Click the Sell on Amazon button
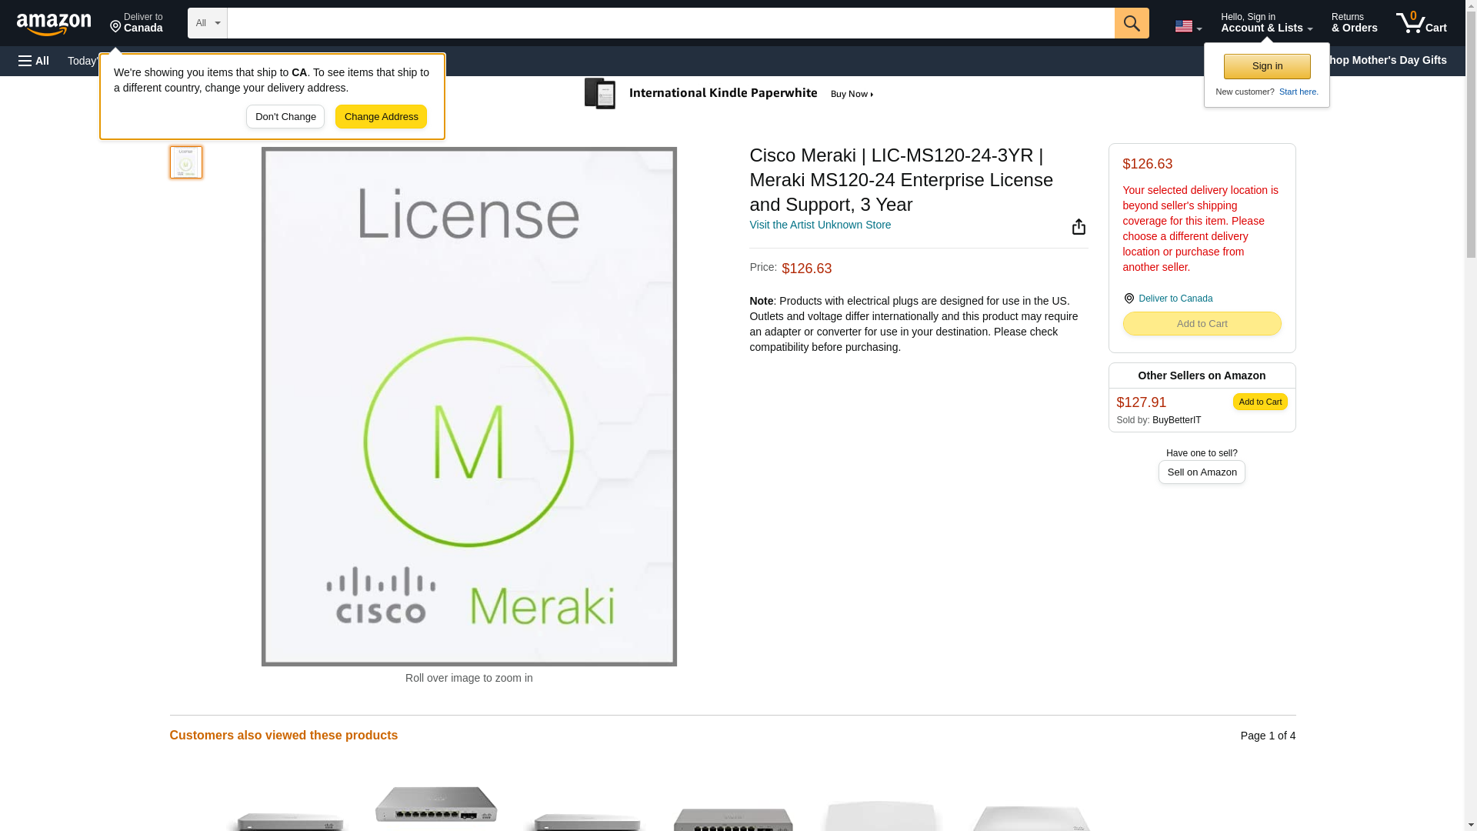This screenshot has width=1477, height=831. click(x=1201, y=472)
